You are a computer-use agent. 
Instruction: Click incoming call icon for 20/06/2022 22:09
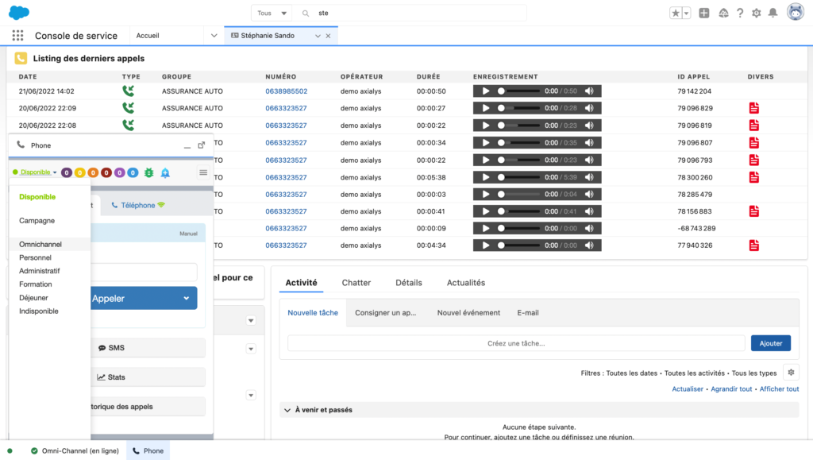click(x=128, y=108)
